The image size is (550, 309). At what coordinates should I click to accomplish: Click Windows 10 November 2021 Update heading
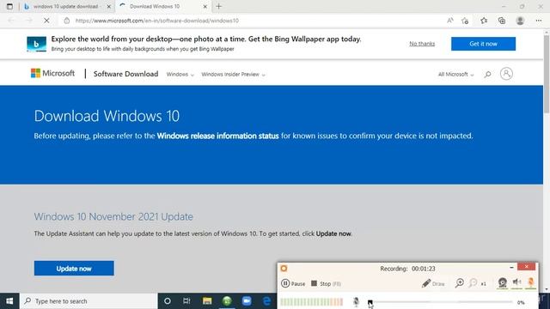tap(113, 216)
